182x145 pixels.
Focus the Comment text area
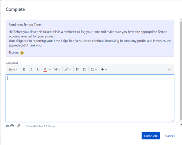point(90,98)
